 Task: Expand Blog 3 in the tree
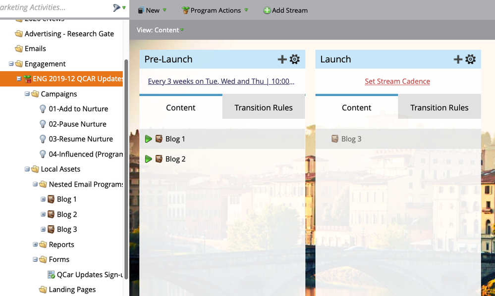(43, 229)
